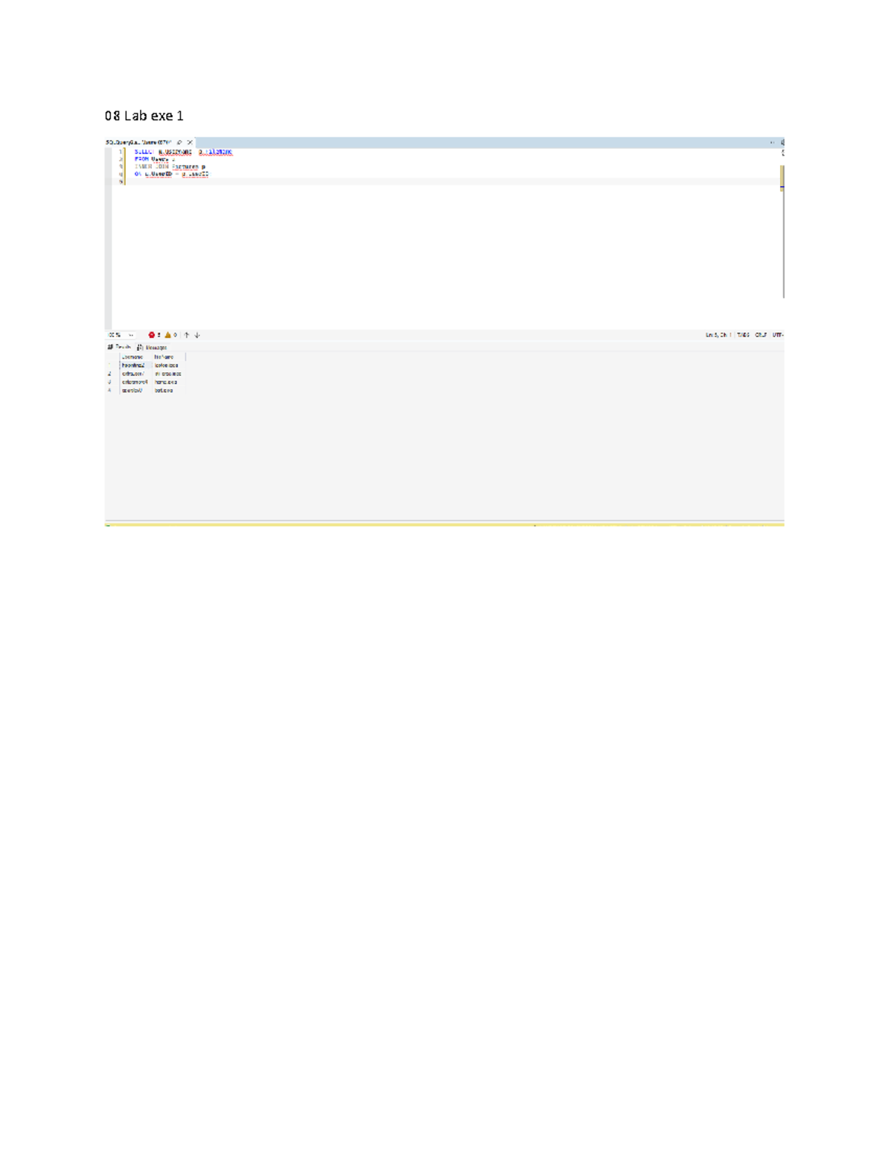
Task: Go to previous issue with up arrow
Action: coord(187,335)
